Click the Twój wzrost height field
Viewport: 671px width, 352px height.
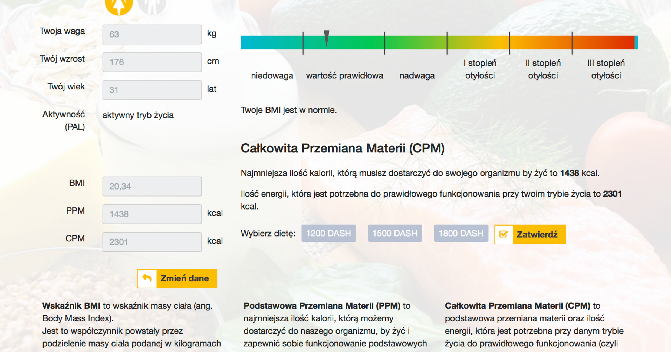(x=152, y=62)
